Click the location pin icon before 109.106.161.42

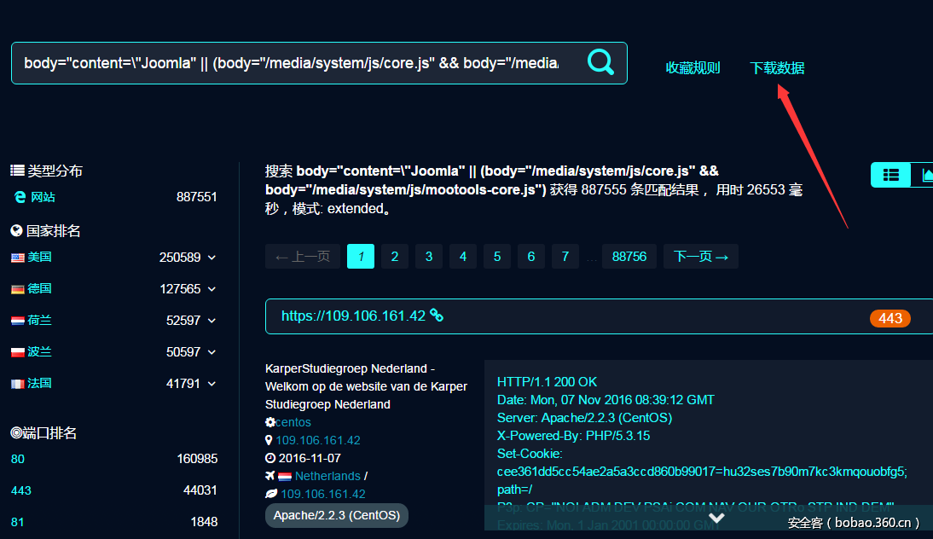pos(269,440)
